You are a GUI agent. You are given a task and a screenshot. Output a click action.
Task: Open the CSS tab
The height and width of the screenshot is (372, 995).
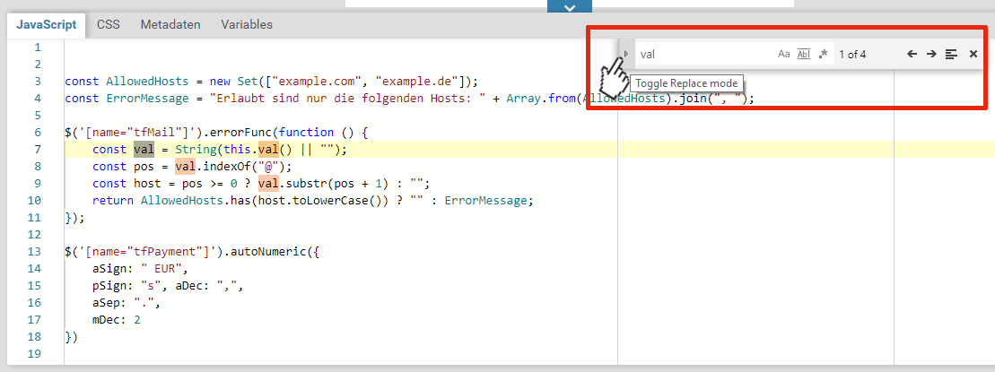pos(109,25)
